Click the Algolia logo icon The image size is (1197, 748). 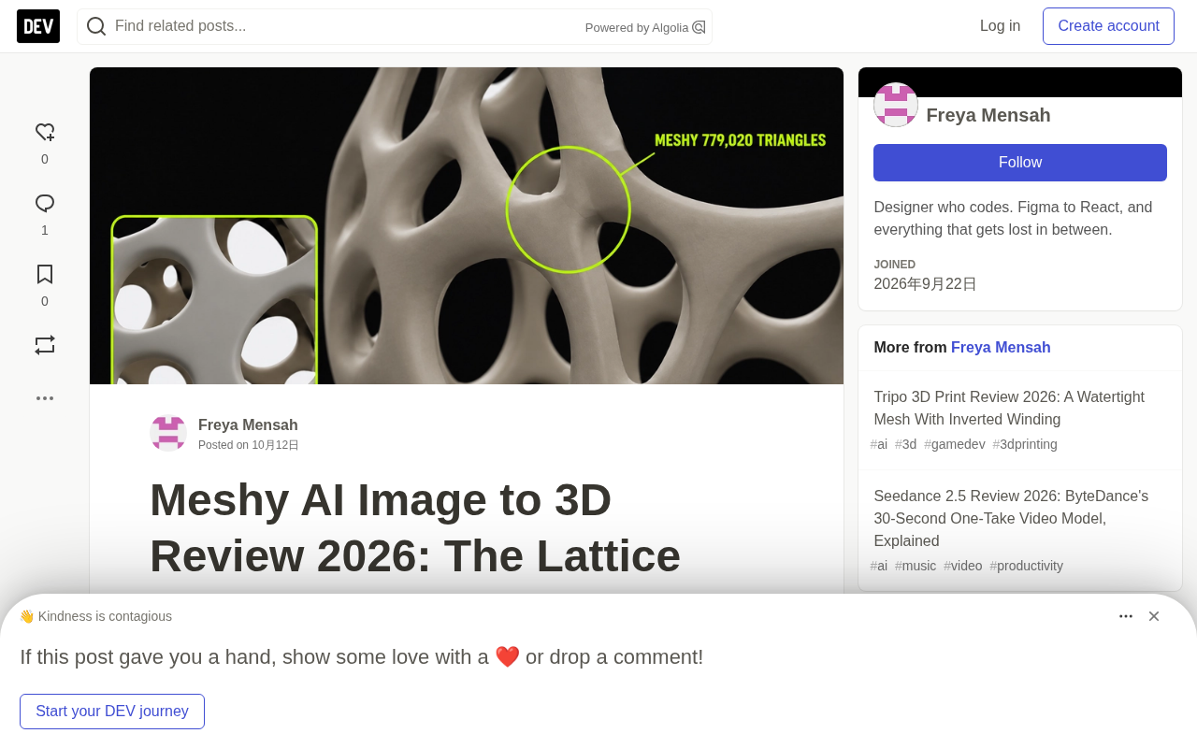699,27
